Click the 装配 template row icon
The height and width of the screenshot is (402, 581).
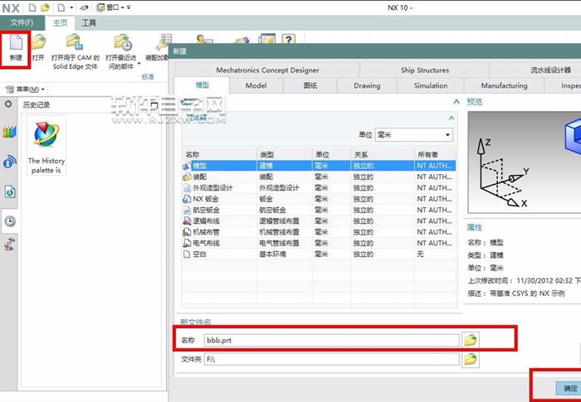pyautogui.click(x=187, y=177)
